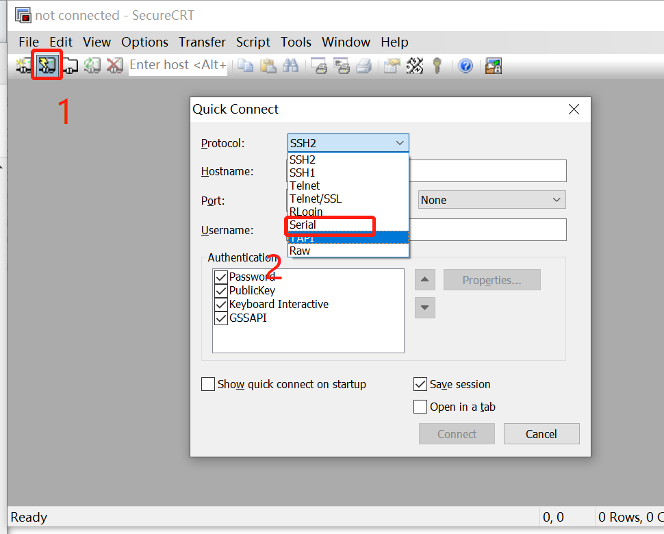The image size is (664, 534).
Task: Open the File menu
Action: tap(29, 42)
